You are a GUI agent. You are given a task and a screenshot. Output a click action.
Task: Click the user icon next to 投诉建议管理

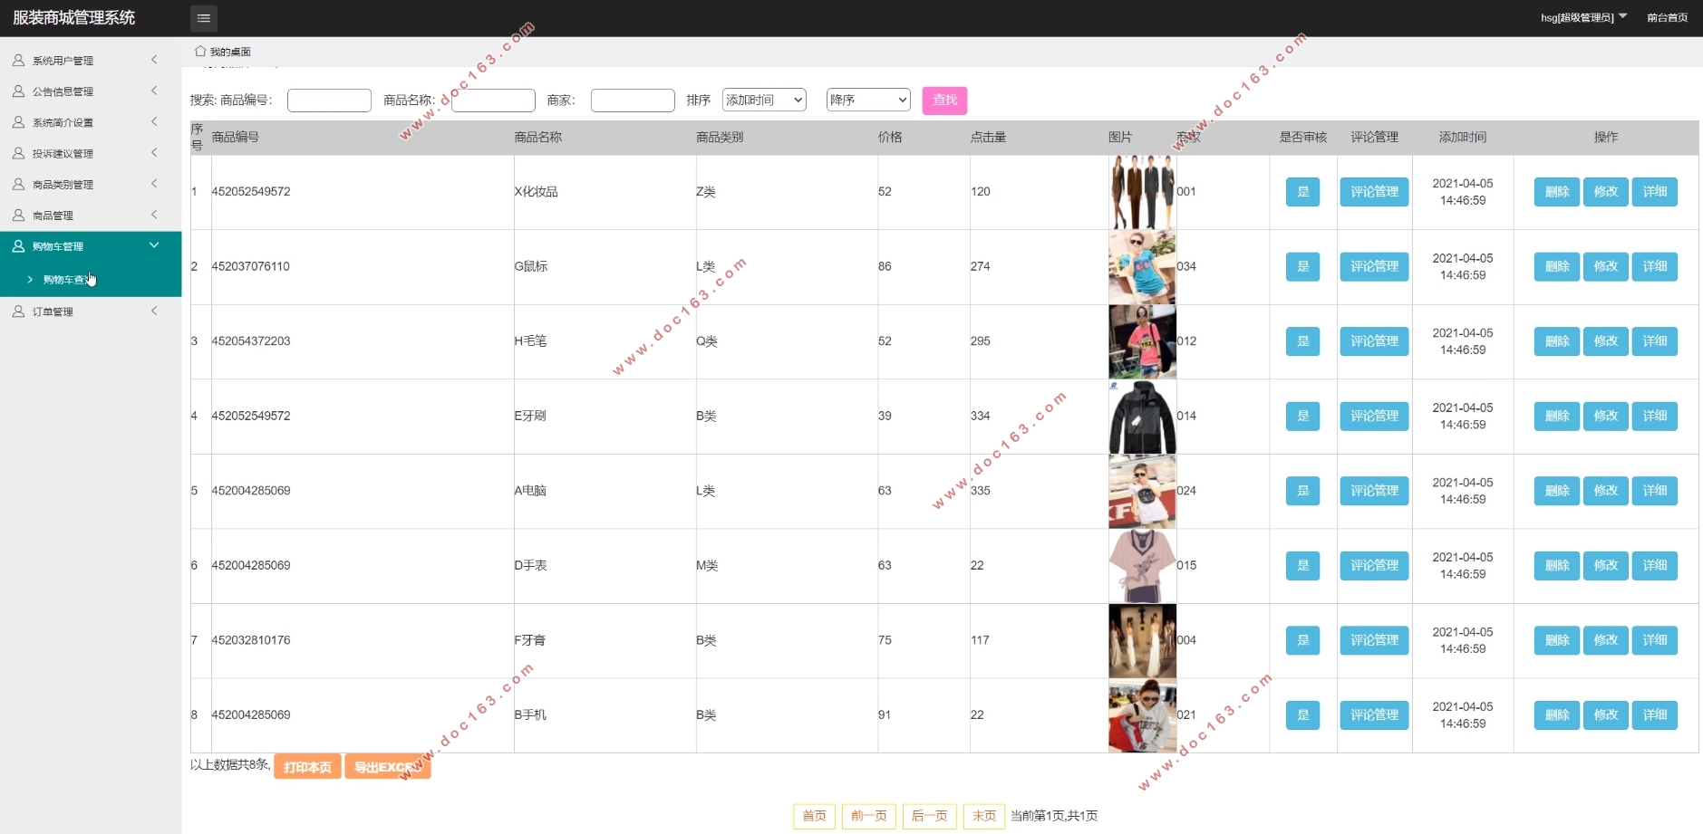[18, 154]
